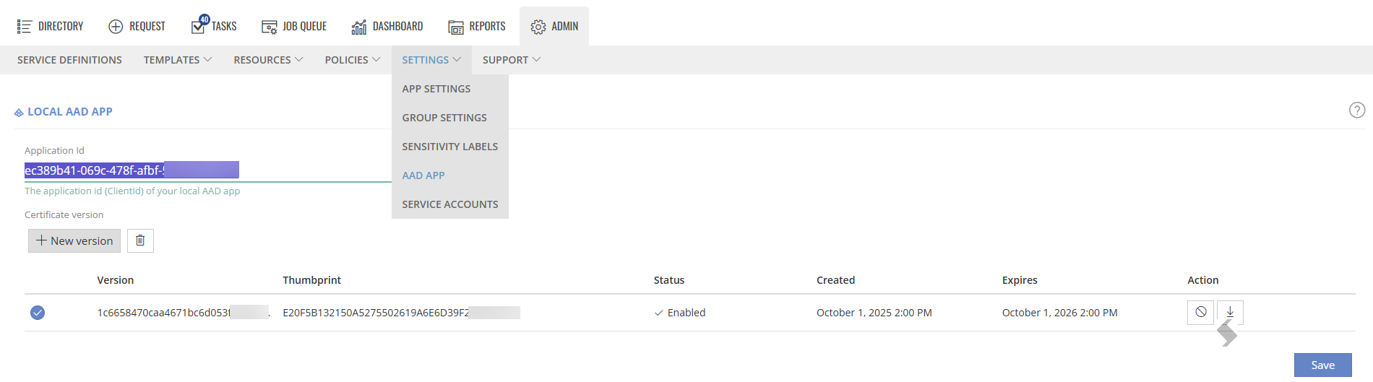Open the Reports icon

(x=456, y=27)
